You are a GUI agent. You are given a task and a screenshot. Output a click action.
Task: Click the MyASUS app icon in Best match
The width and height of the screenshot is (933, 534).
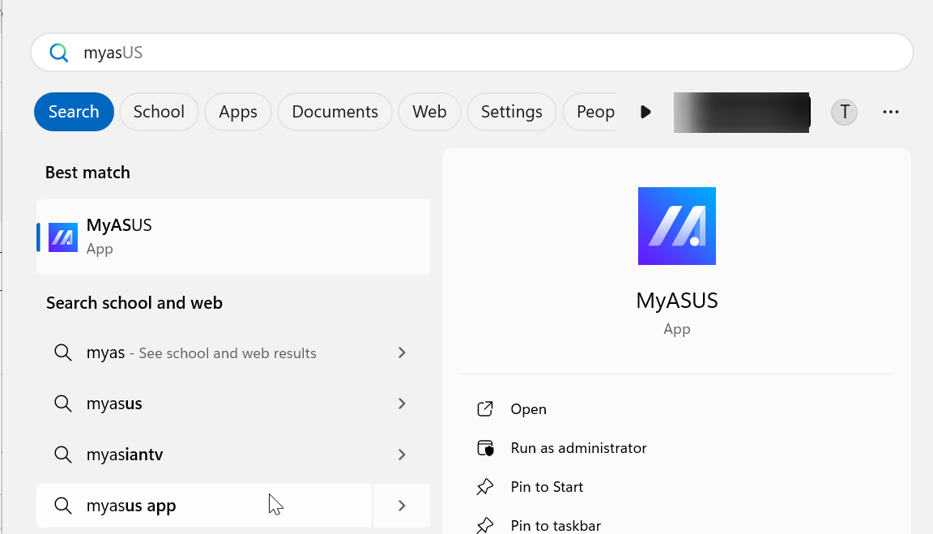click(63, 237)
